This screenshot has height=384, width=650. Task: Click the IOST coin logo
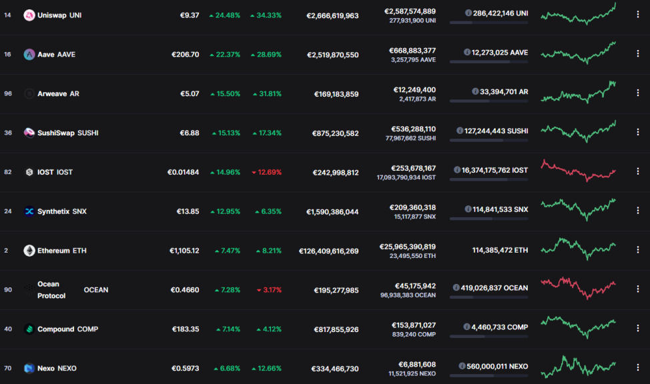[29, 172]
